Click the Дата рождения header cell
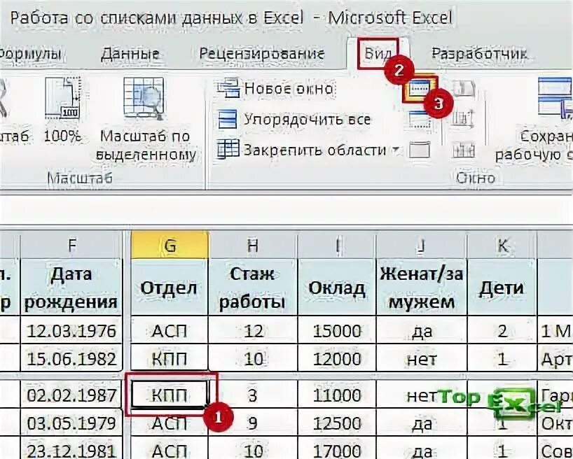Screen dimensions: 573x459 tap(72, 288)
